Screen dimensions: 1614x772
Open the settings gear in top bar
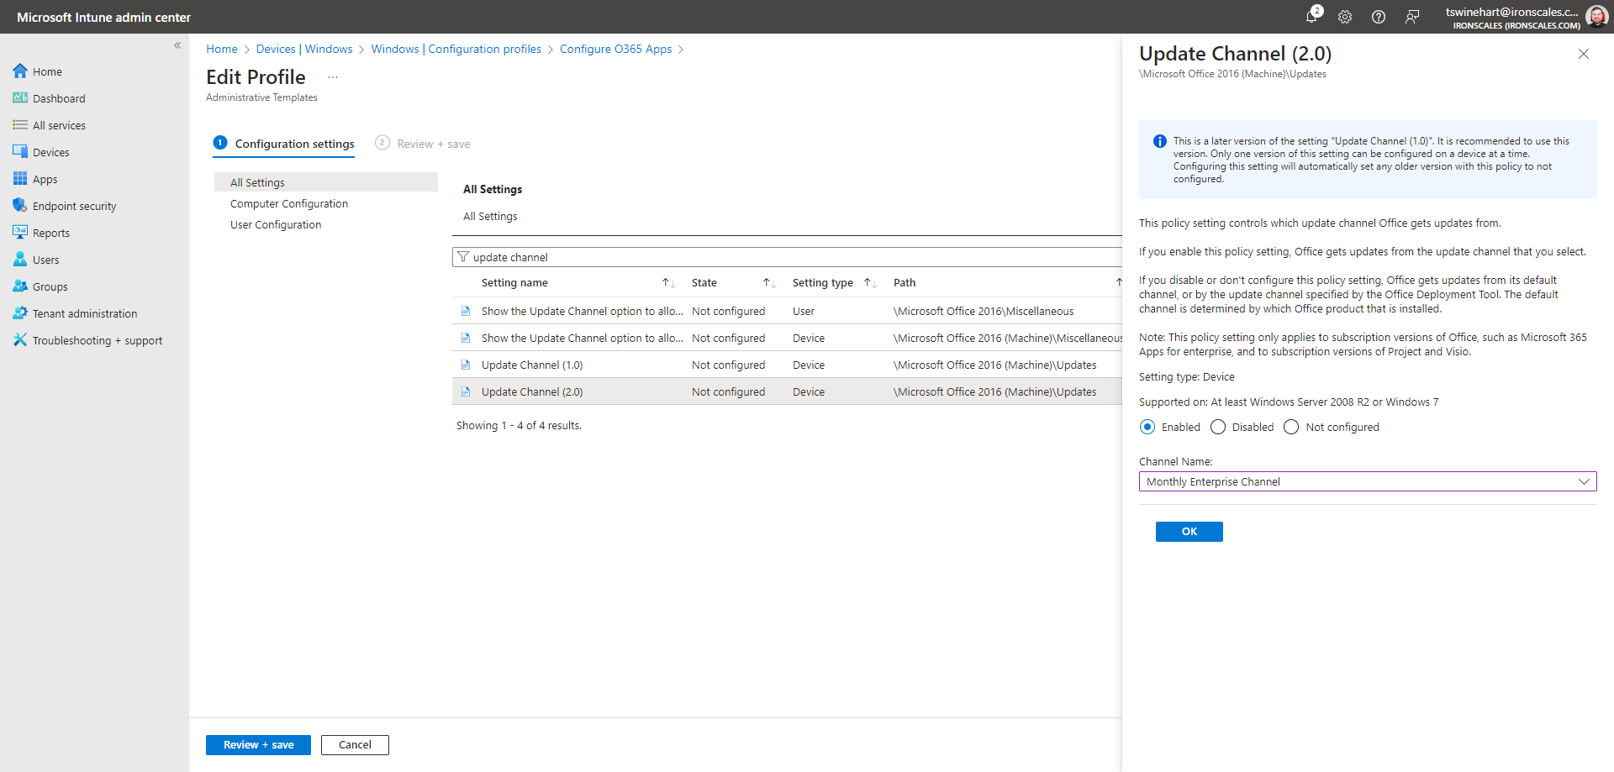[x=1345, y=17]
